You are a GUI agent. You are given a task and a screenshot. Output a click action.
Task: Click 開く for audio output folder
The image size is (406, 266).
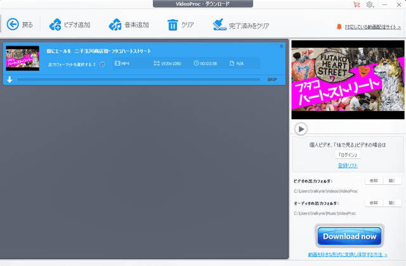coord(392,203)
